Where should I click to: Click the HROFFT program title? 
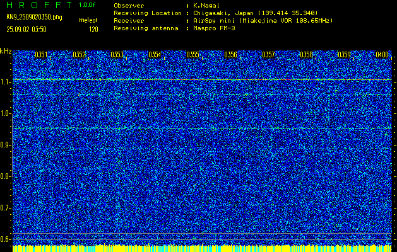tap(39, 5)
